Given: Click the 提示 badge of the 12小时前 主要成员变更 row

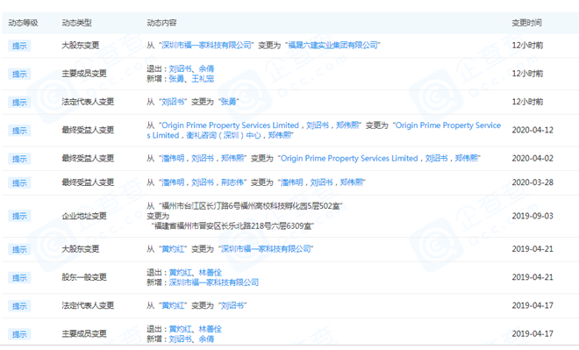Looking at the screenshot, I should pos(19,74).
